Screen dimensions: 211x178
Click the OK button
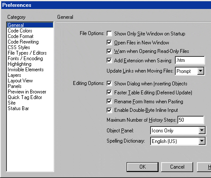click(142, 167)
